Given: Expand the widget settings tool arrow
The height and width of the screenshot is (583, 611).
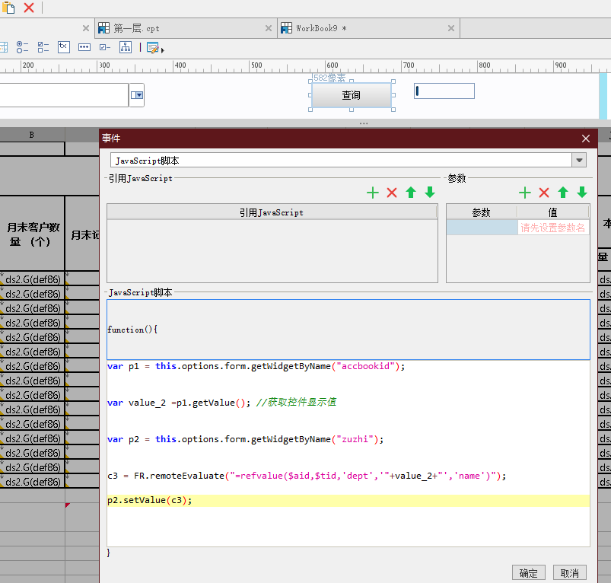Looking at the screenshot, I should point(163,50).
